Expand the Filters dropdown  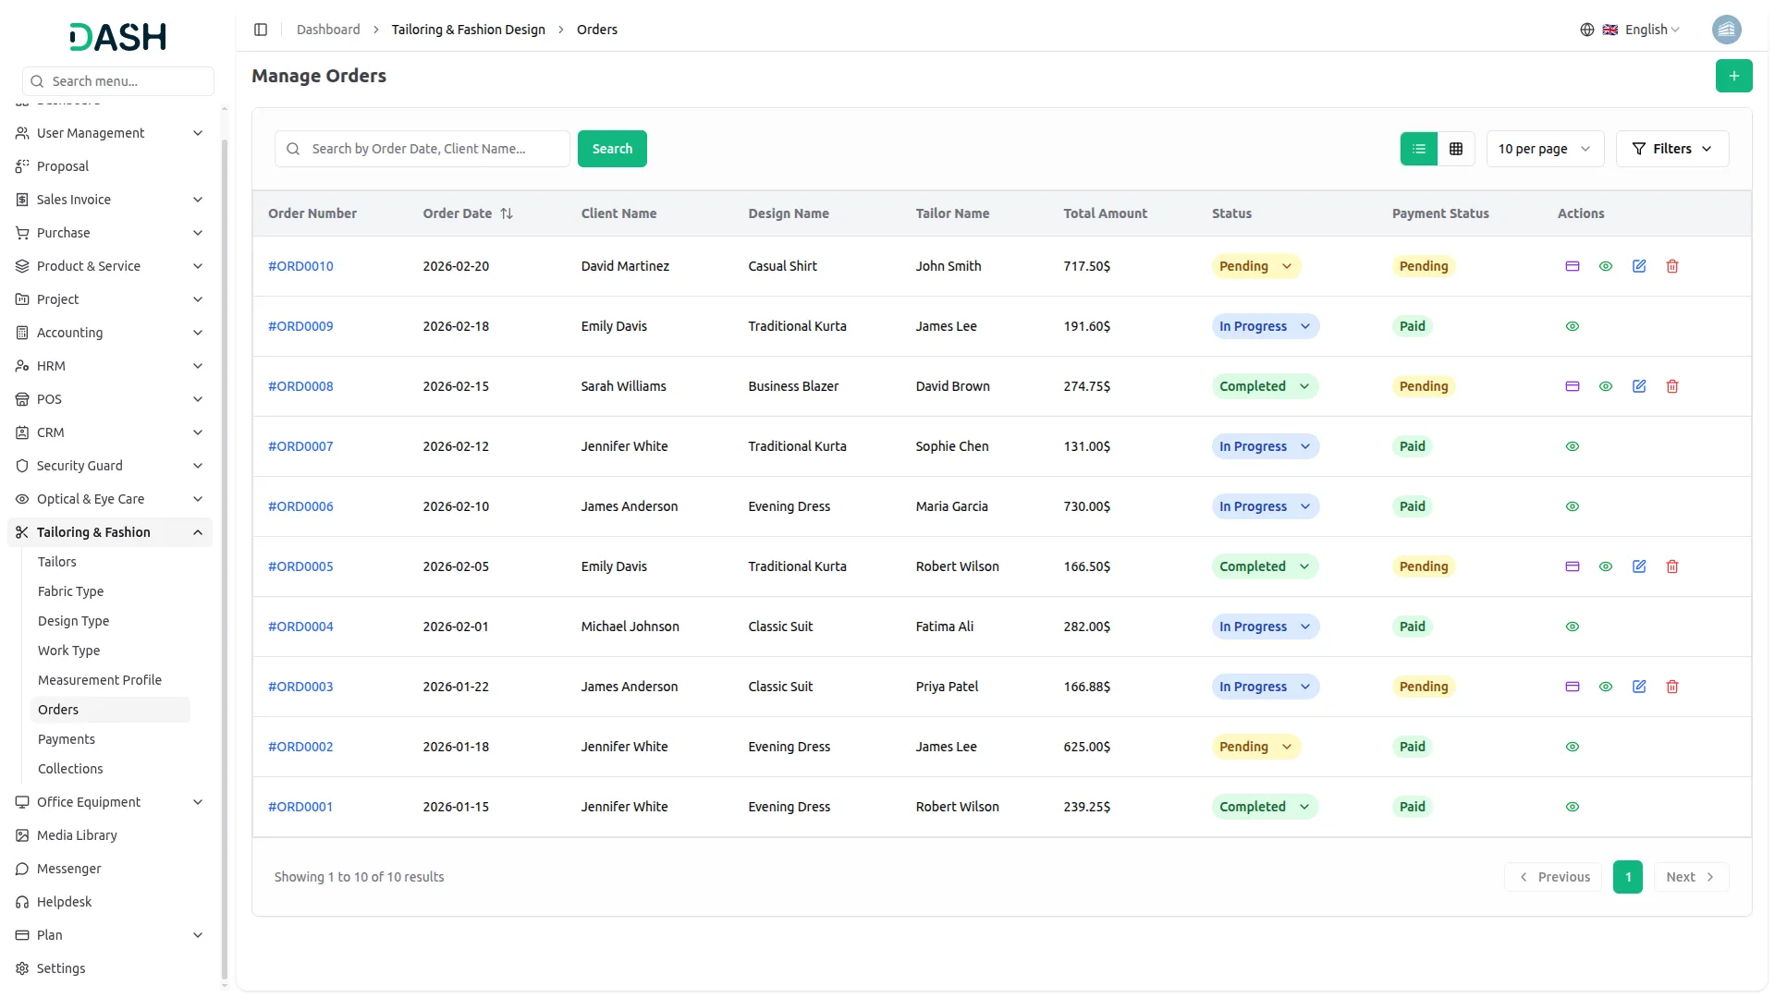point(1671,149)
